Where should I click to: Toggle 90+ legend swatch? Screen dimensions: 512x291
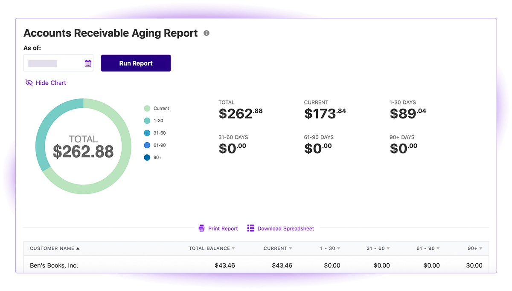(147, 158)
